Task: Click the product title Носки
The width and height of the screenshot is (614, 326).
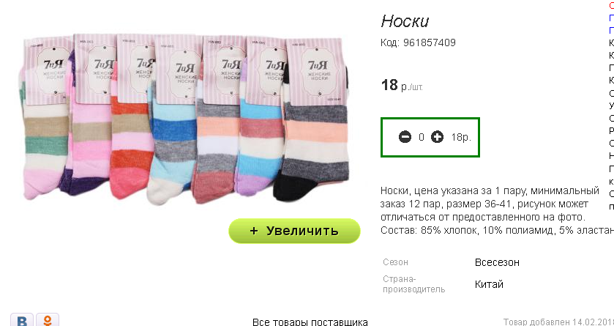Action: point(405,21)
